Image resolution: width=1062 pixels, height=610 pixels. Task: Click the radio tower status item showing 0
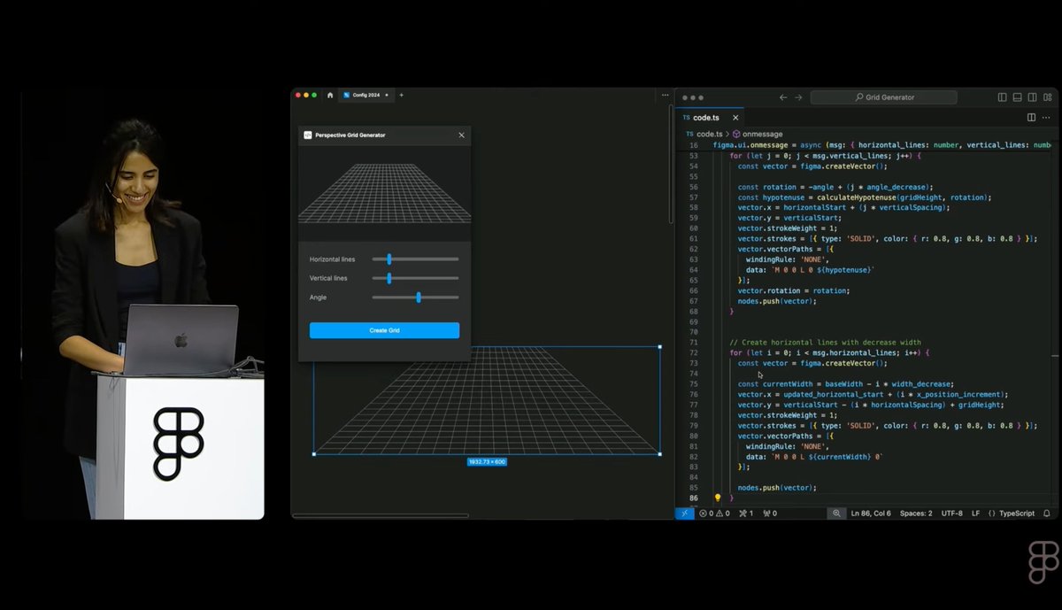click(770, 513)
